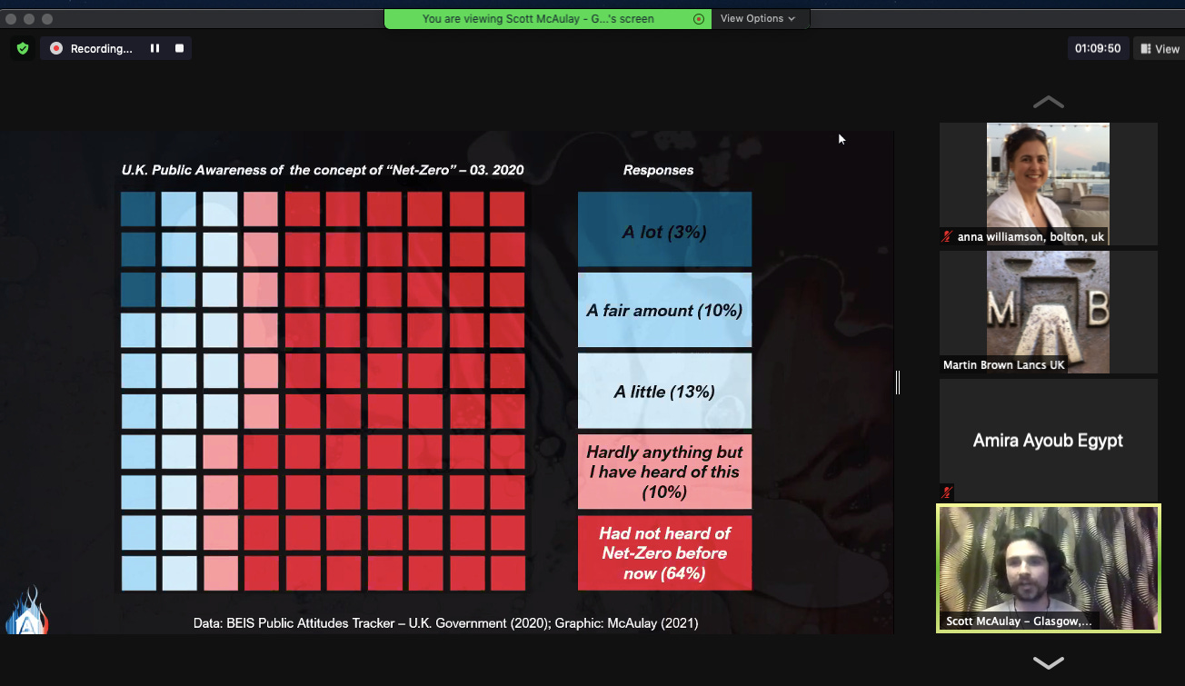1185x686 pixels.
Task: Click the green dot icon in sharing banner
Action: pos(699,18)
